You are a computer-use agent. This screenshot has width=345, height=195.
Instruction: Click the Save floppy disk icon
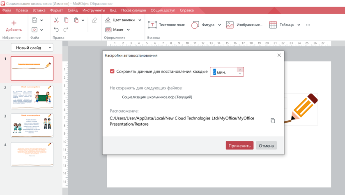coord(34,20)
